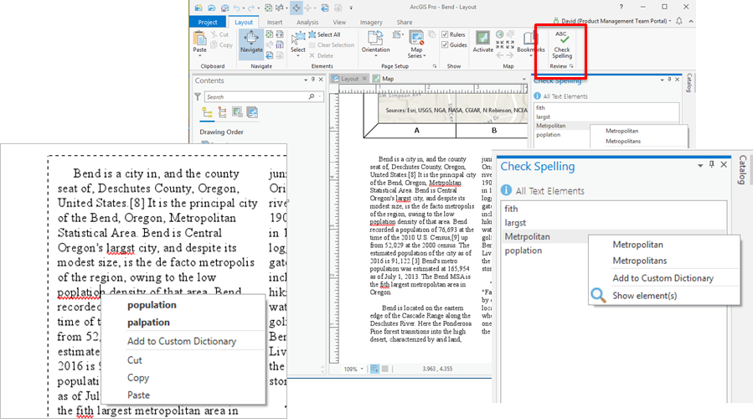Open the Page Setup dialog launcher
Screen dimensions: 753x419
click(x=435, y=66)
